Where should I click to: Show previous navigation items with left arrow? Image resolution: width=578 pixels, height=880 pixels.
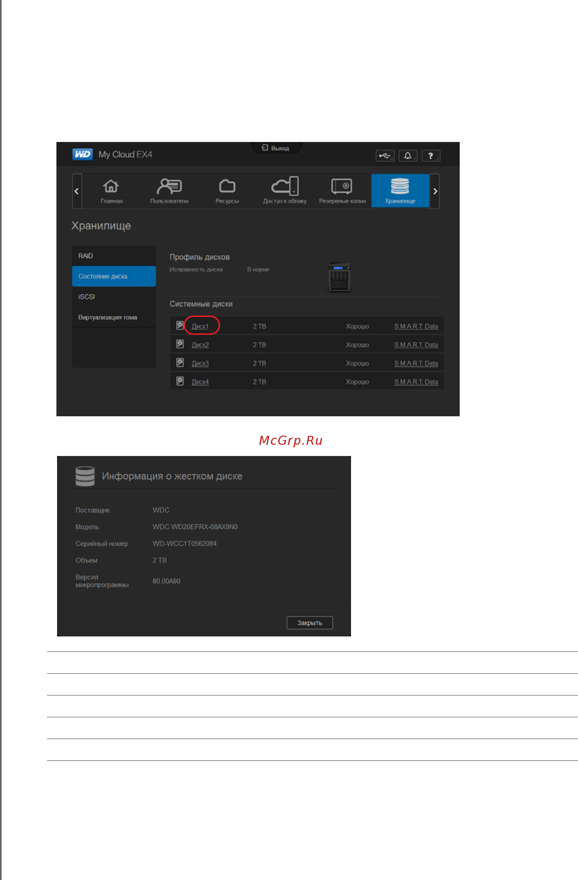click(77, 191)
